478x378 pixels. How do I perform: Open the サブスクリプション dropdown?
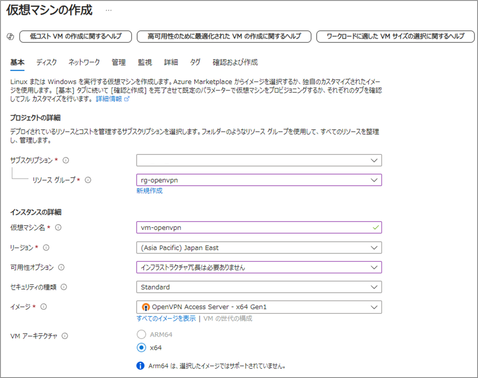click(x=259, y=160)
